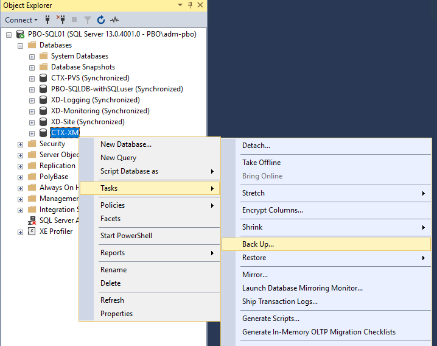437x346 pixels.
Task: Select Generate In-Memory OLTP Migration Checklists
Action: point(326,332)
